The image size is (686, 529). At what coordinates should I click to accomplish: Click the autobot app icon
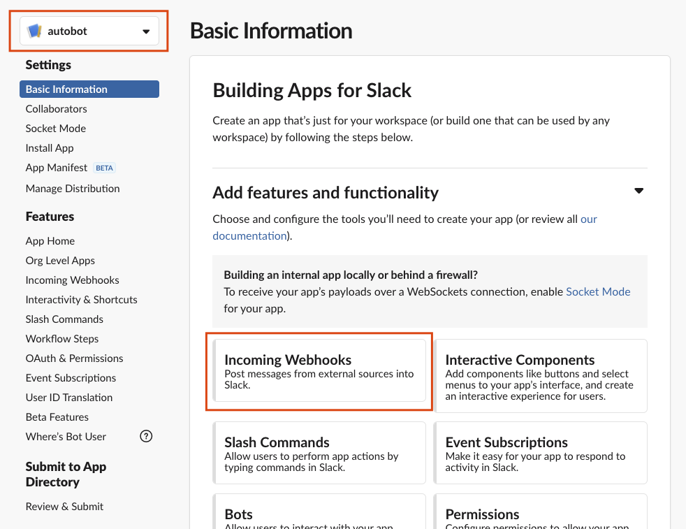click(x=34, y=31)
